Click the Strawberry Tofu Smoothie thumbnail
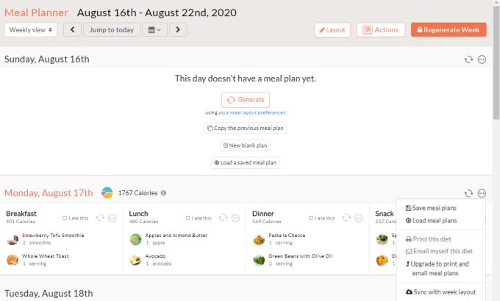 (12, 239)
